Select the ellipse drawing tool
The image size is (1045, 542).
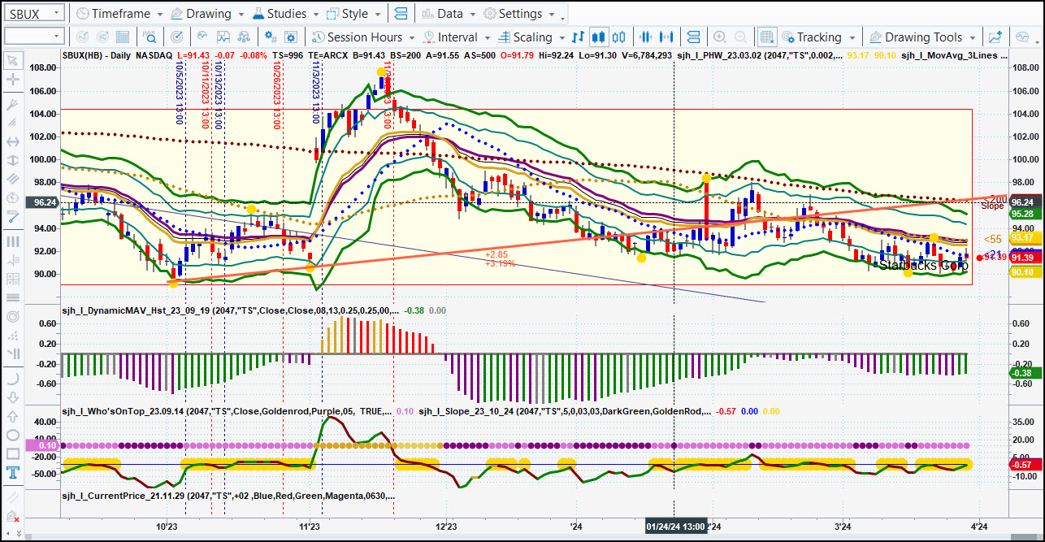coord(13,436)
